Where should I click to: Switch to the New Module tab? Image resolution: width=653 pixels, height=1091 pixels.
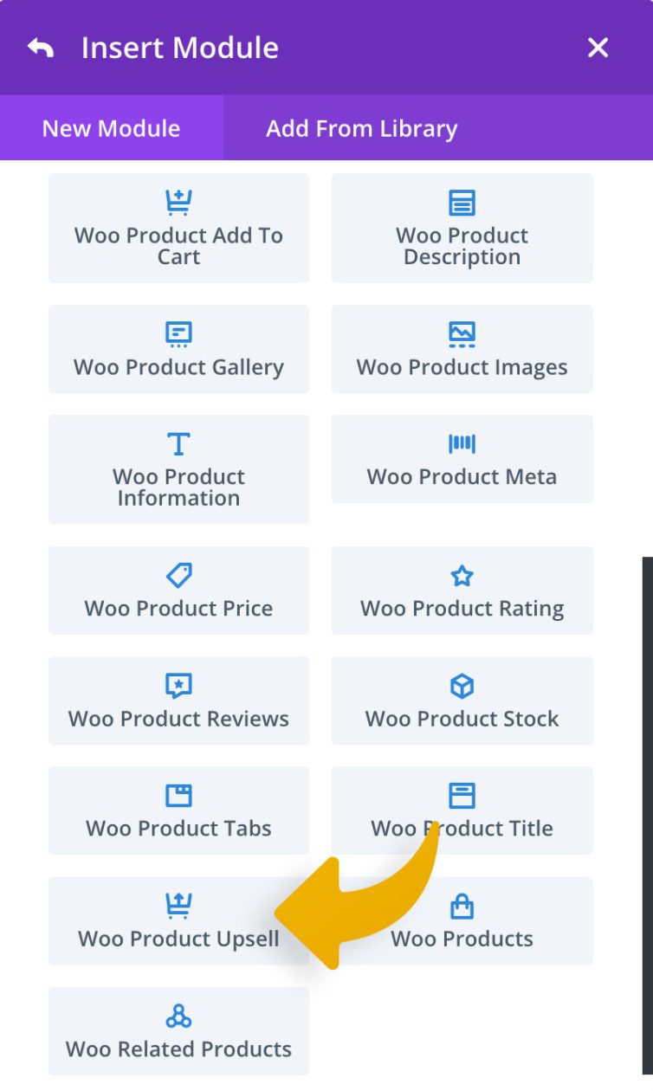tap(110, 128)
